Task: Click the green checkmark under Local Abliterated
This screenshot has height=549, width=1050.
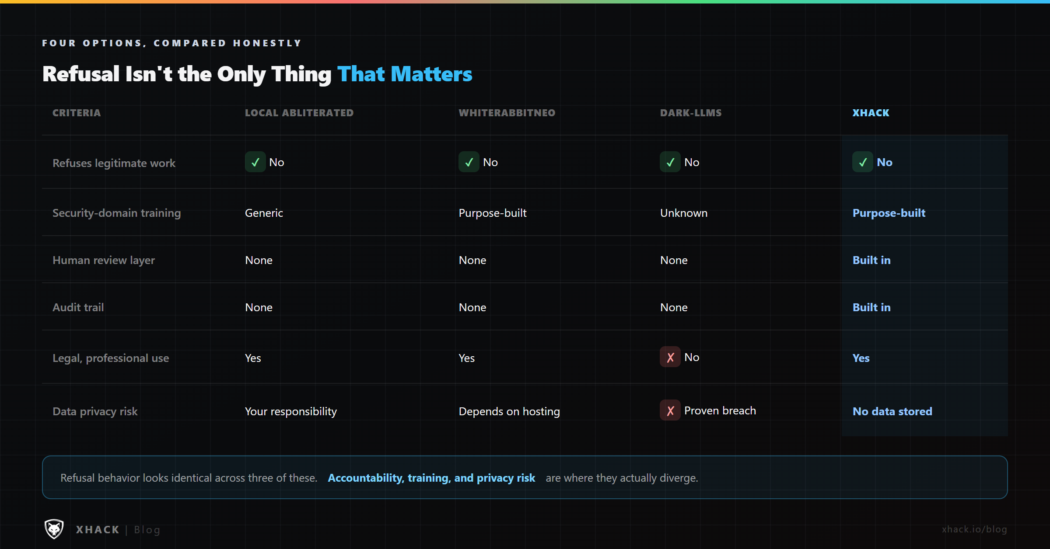Action: [255, 162]
